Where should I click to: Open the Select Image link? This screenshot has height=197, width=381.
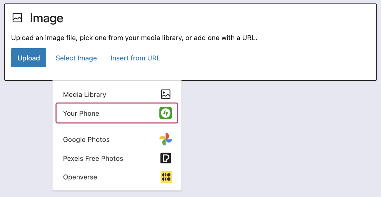tap(76, 58)
